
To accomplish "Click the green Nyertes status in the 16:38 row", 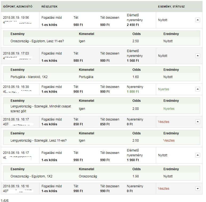I will (164, 89).
